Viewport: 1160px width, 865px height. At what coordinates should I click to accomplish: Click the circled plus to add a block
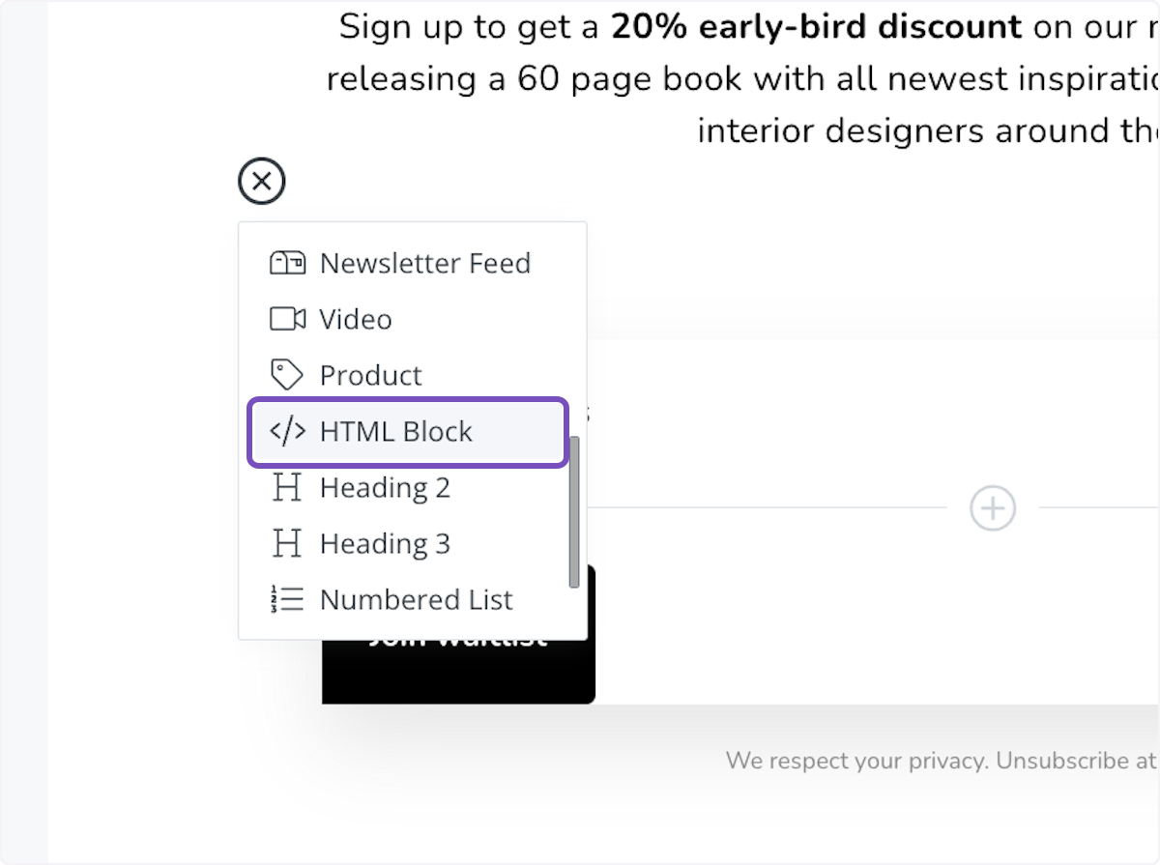993,507
